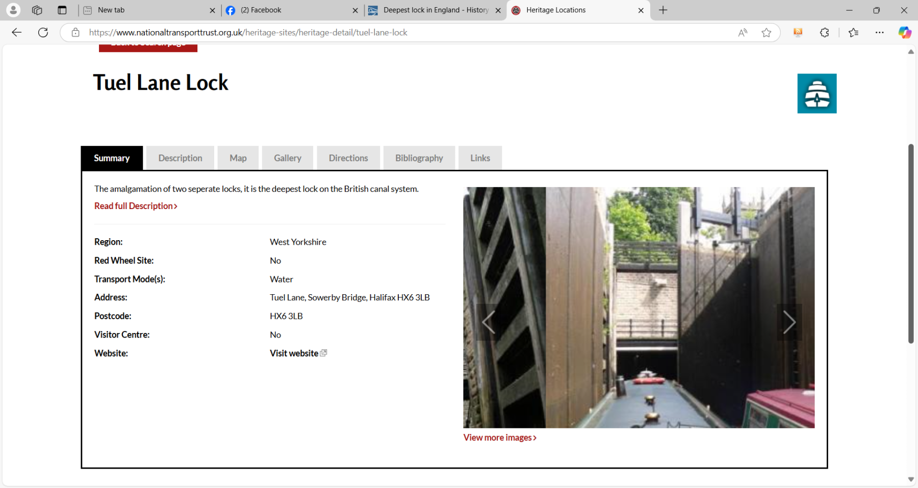Switch to the New tab browser tab
This screenshot has width=918, height=488.
149,10
